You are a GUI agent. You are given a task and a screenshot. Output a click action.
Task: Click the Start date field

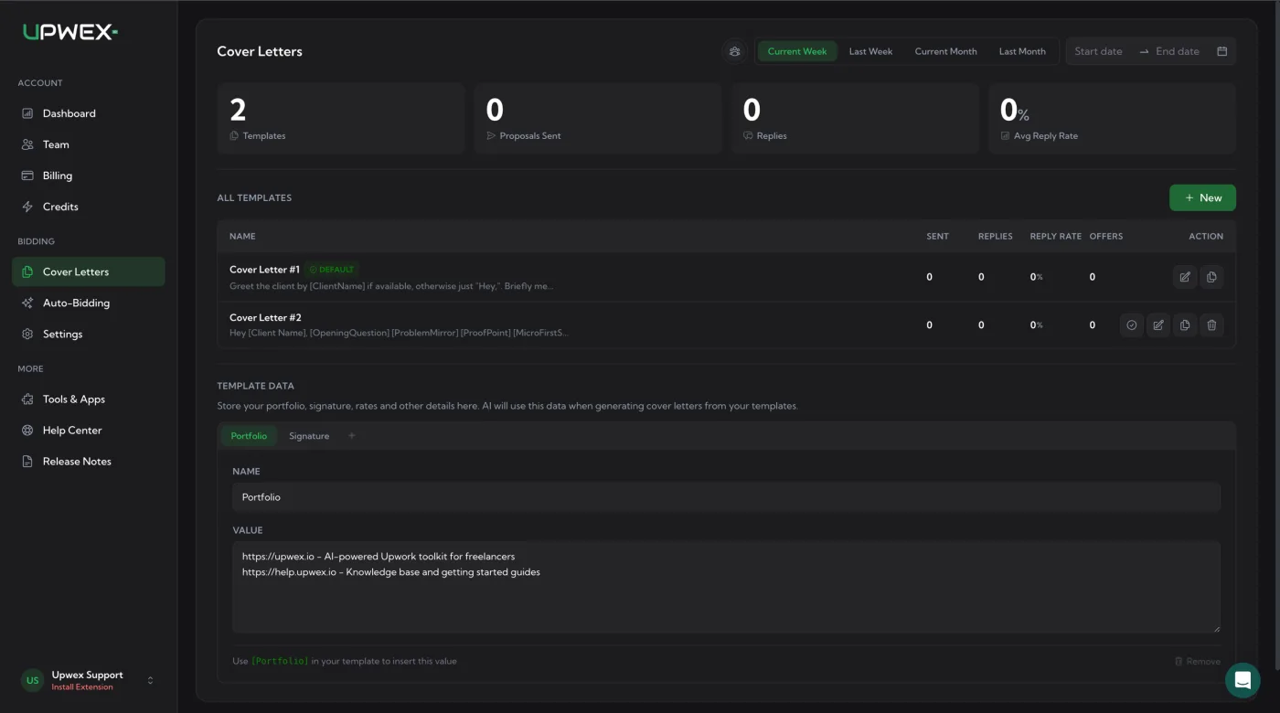click(1099, 51)
